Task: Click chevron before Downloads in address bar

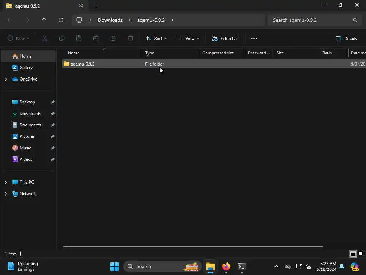Action: [90, 20]
